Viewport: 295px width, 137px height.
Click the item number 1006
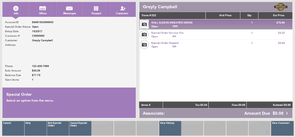[x=175, y=26]
